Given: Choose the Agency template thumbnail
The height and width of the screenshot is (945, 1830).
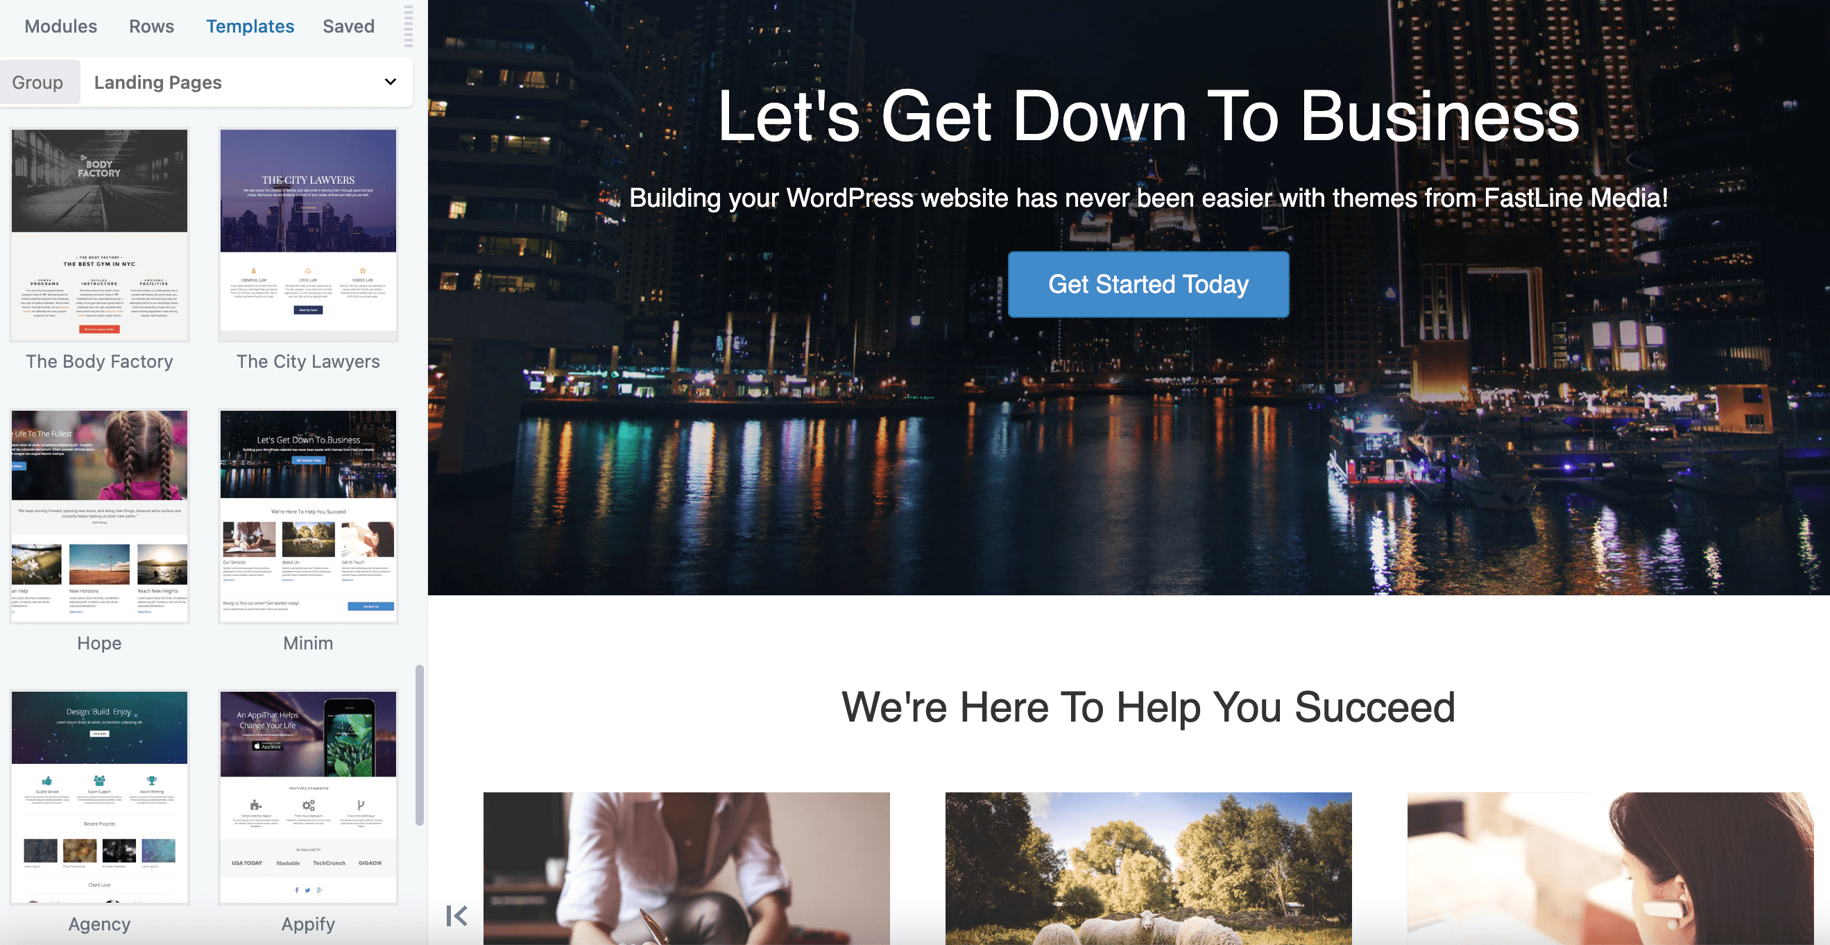Looking at the screenshot, I should (x=99, y=797).
